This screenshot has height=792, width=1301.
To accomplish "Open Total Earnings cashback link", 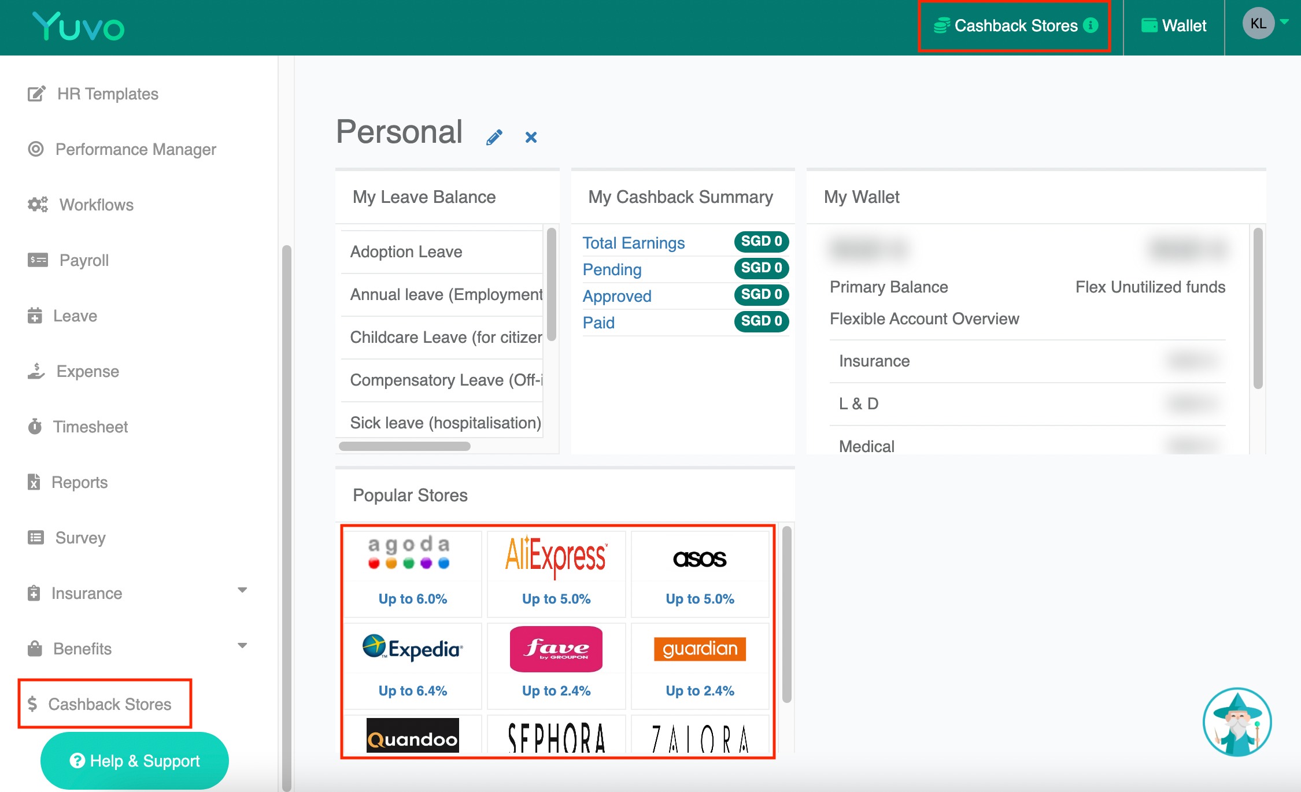I will pos(633,243).
